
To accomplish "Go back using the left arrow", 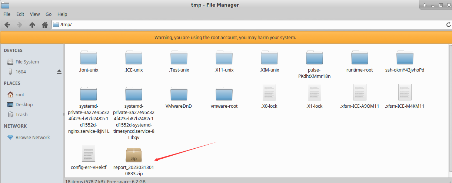I will click(7, 25).
